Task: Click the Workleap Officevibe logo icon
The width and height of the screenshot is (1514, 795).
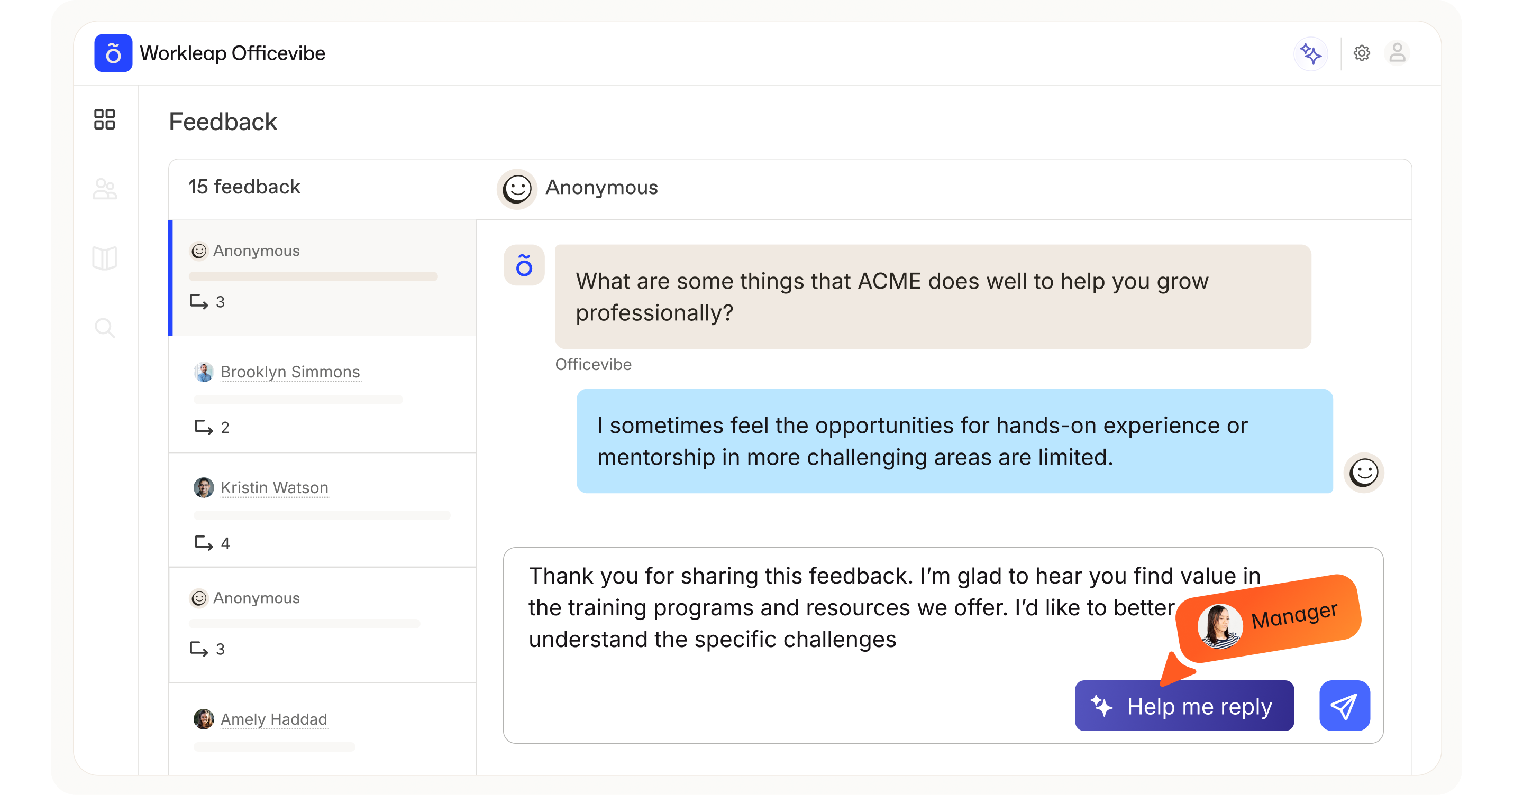Action: click(x=113, y=53)
